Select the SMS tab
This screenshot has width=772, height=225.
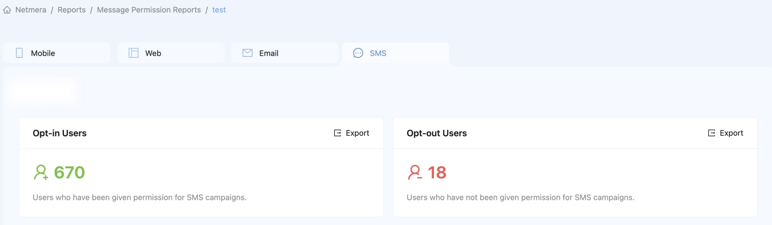point(395,53)
